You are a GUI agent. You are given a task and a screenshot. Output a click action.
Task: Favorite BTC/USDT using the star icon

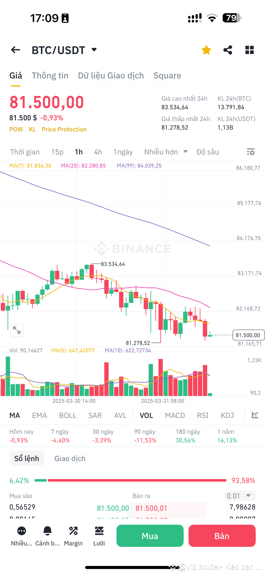point(206,50)
